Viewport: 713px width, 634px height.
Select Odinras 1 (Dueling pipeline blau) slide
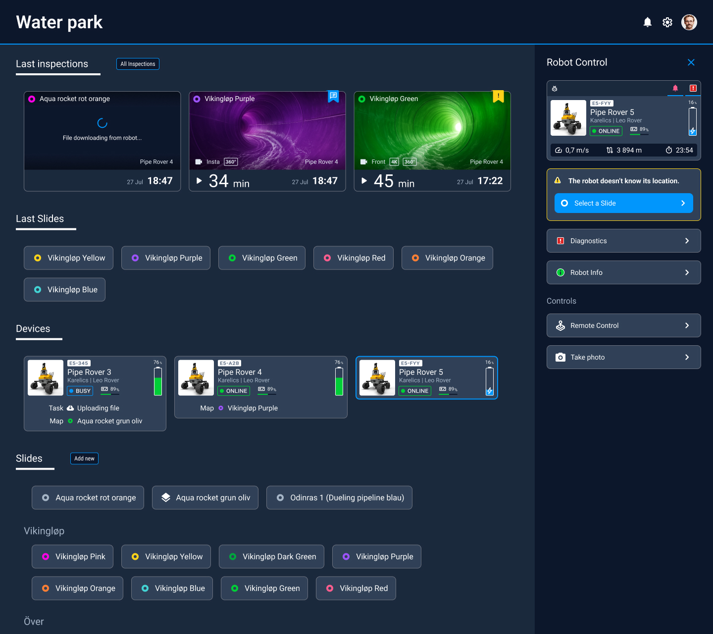(339, 498)
